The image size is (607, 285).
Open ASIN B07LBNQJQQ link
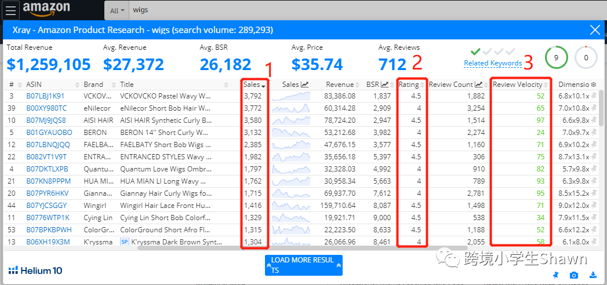coord(48,145)
